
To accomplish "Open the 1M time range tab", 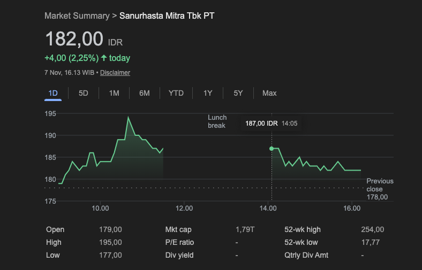I will (x=114, y=93).
